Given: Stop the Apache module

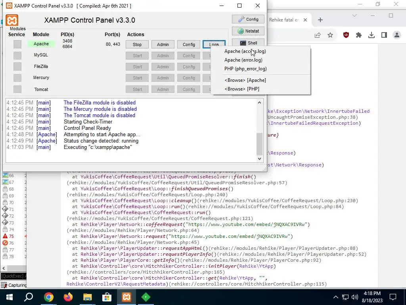Looking at the screenshot, I should [x=137, y=44].
